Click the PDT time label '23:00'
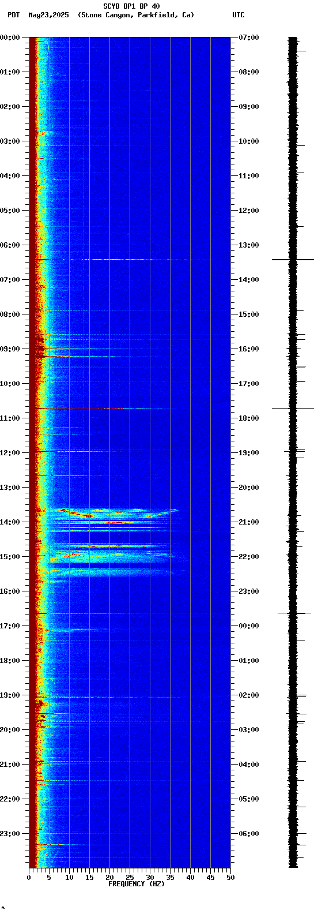This screenshot has width=318, height=914. point(10,834)
